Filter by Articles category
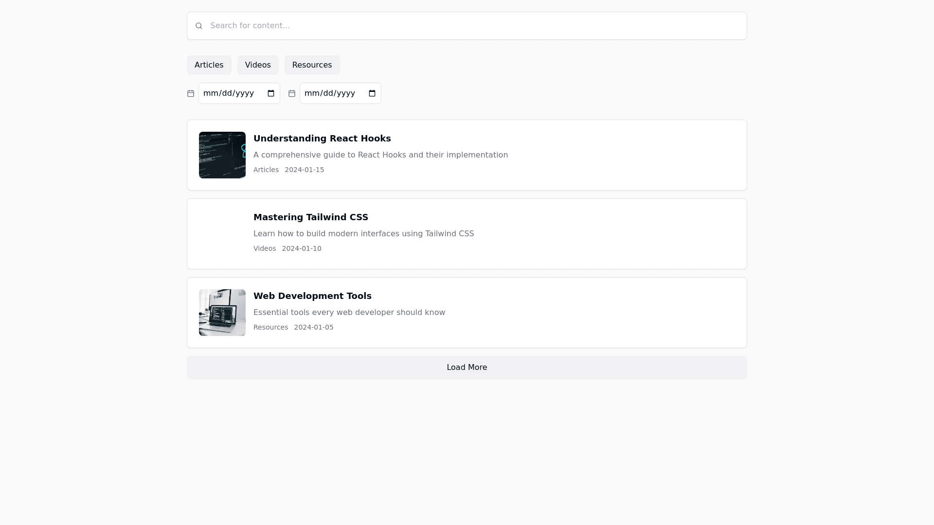This screenshot has height=525, width=934. point(209,65)
